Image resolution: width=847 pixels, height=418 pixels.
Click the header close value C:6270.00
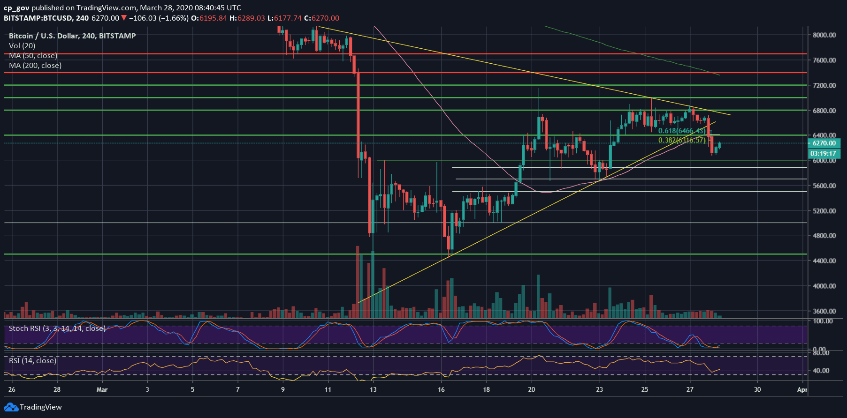[x=321, y=18]
